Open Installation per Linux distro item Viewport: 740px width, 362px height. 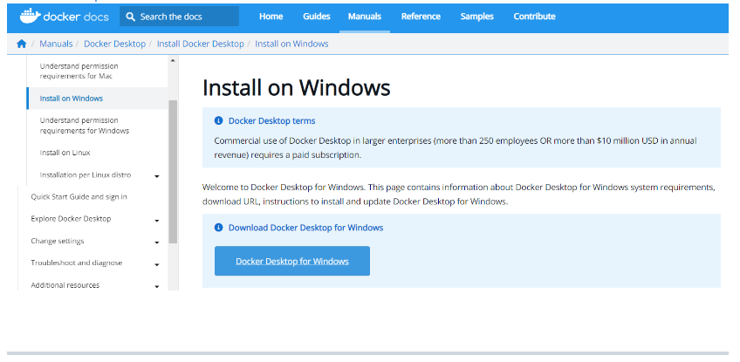(x=86, y=175)
